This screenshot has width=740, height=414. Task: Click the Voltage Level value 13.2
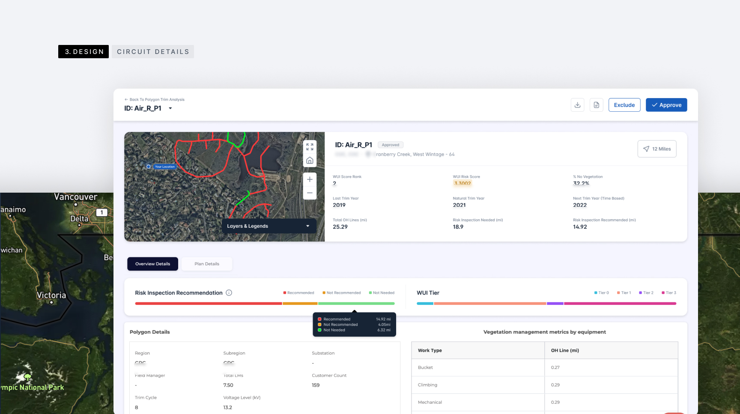(x=227, y=408)
